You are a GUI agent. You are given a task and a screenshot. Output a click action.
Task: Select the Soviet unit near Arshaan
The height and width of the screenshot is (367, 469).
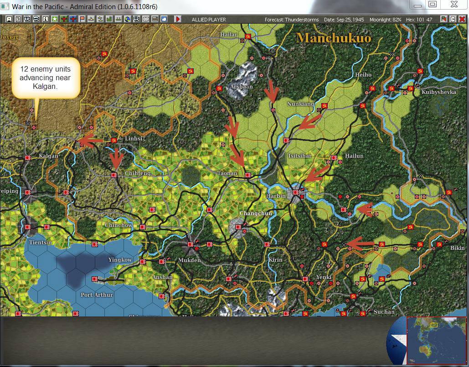(219, 88)
